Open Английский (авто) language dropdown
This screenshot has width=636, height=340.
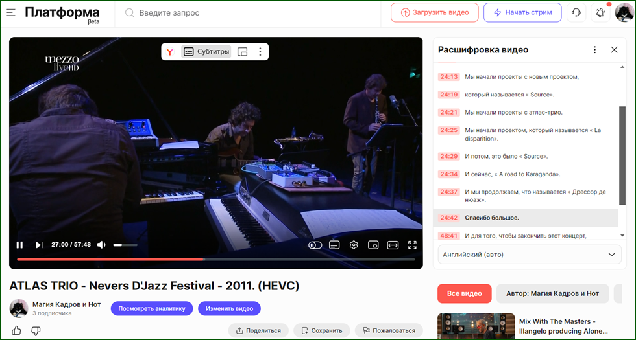[x=530, y=255]
